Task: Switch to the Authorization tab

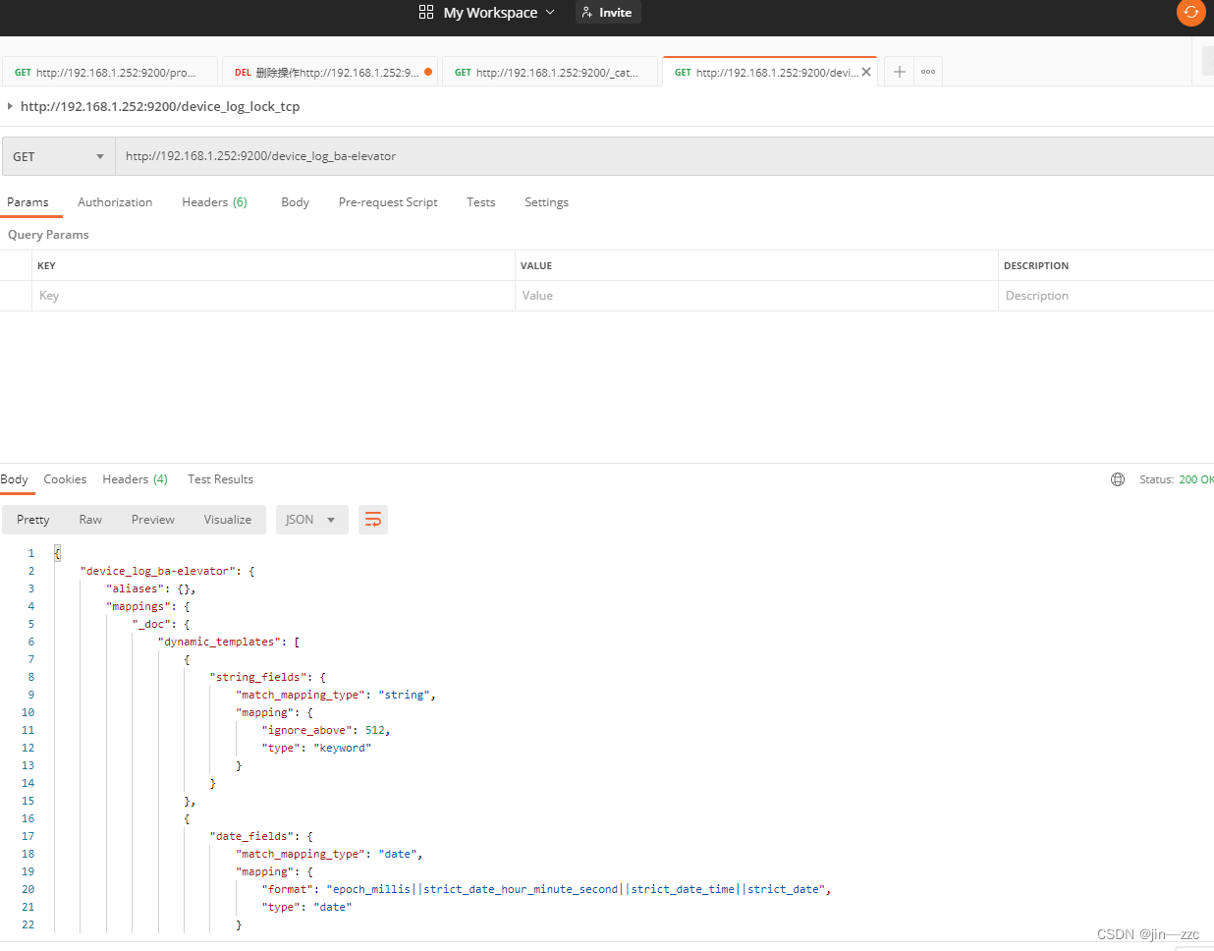Action: [115, 202]
